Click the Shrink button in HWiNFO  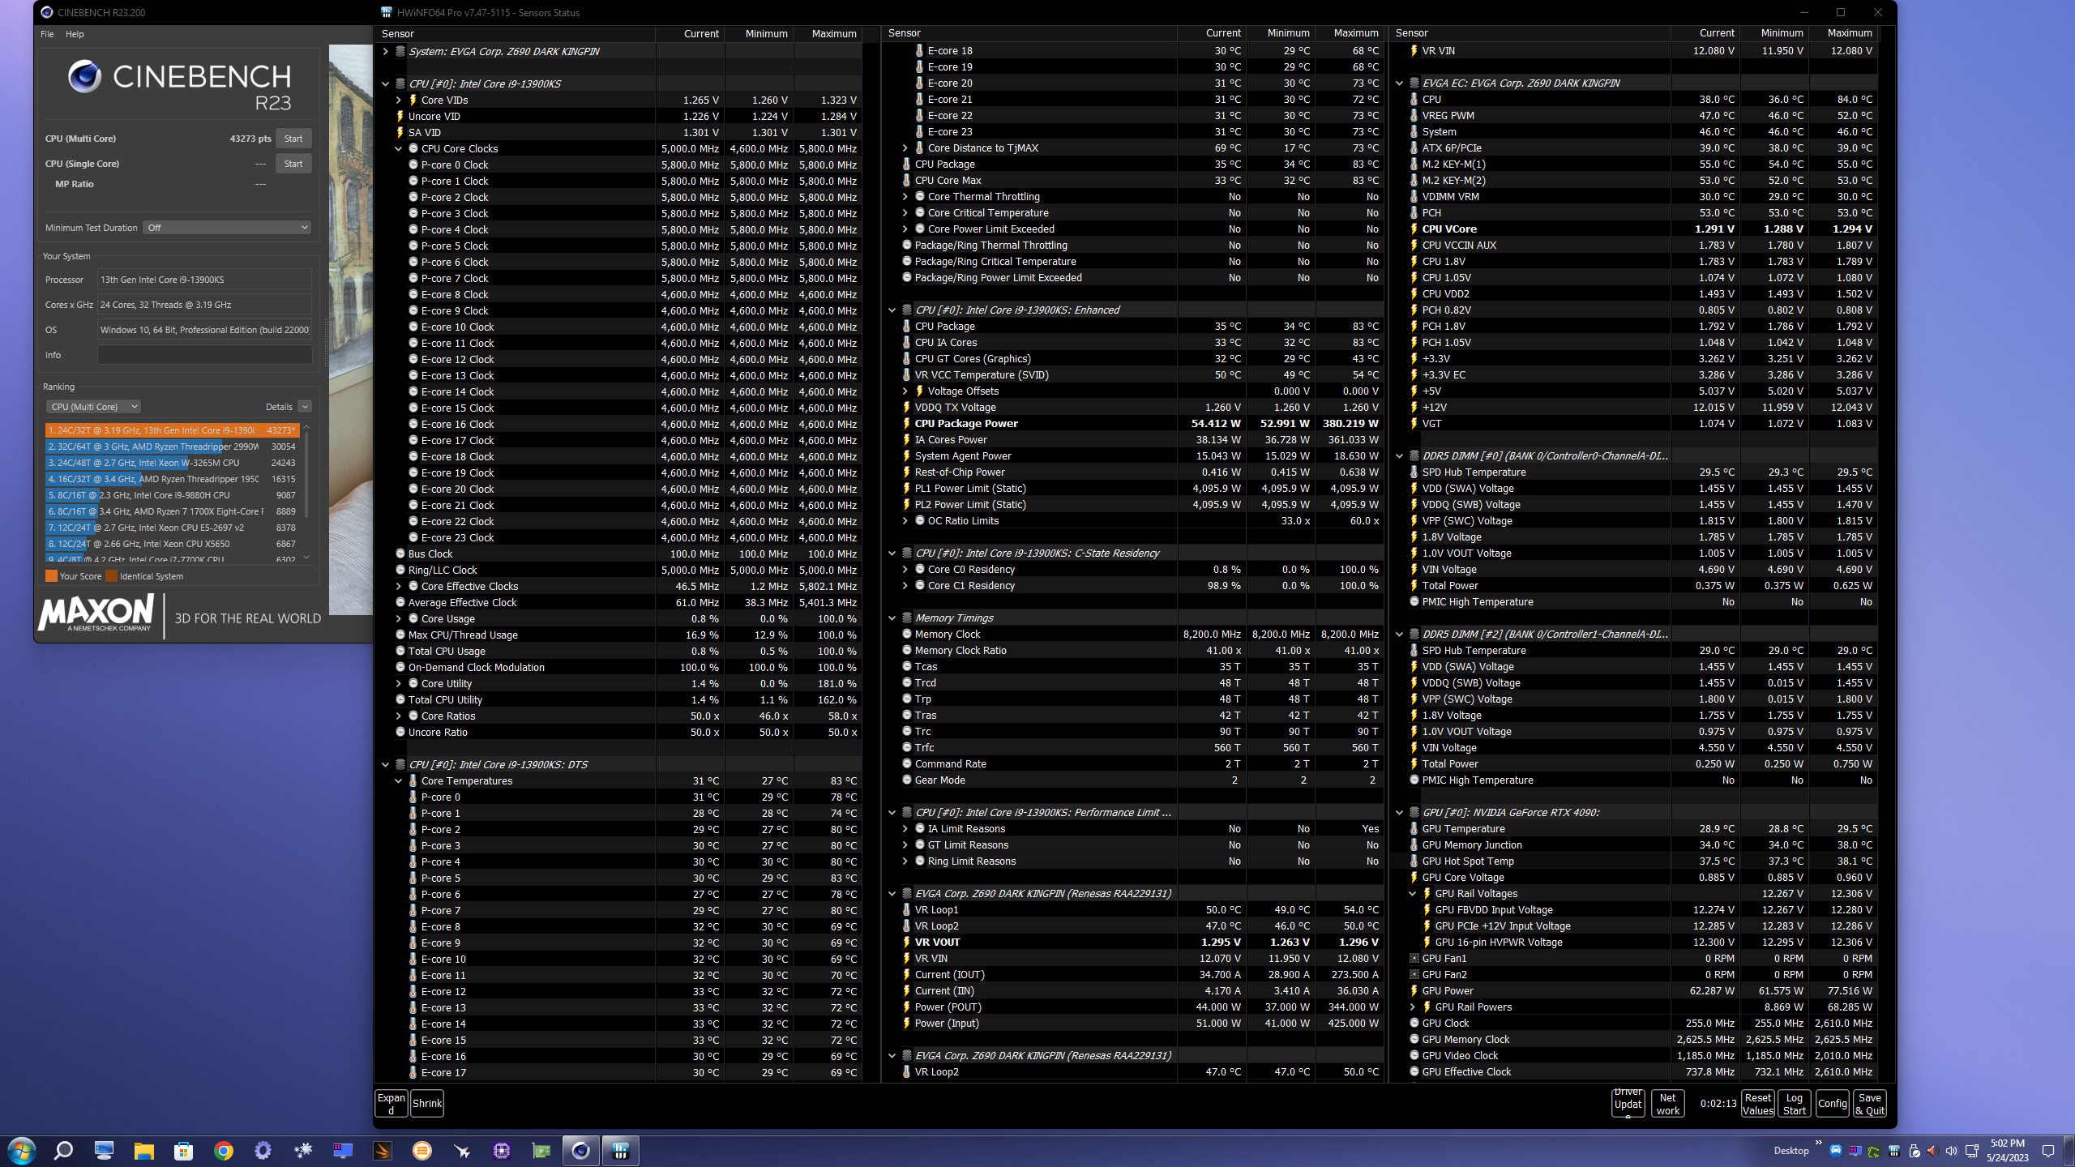[x=427, y=1104]
